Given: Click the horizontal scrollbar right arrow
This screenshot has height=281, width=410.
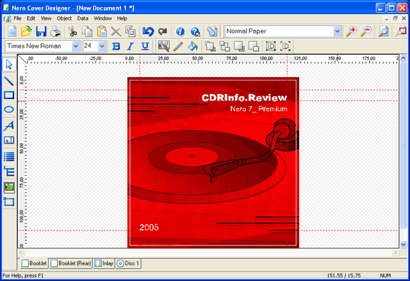Looking at the screenshot, I should tap(395, 252).
